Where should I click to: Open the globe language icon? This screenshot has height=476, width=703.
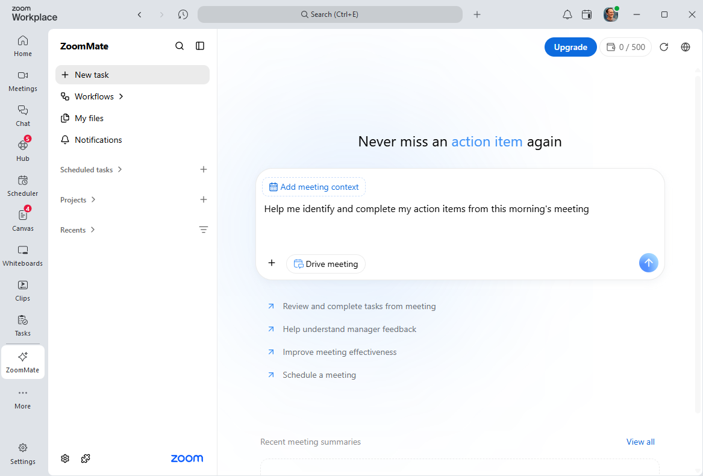tap(686, 47)
